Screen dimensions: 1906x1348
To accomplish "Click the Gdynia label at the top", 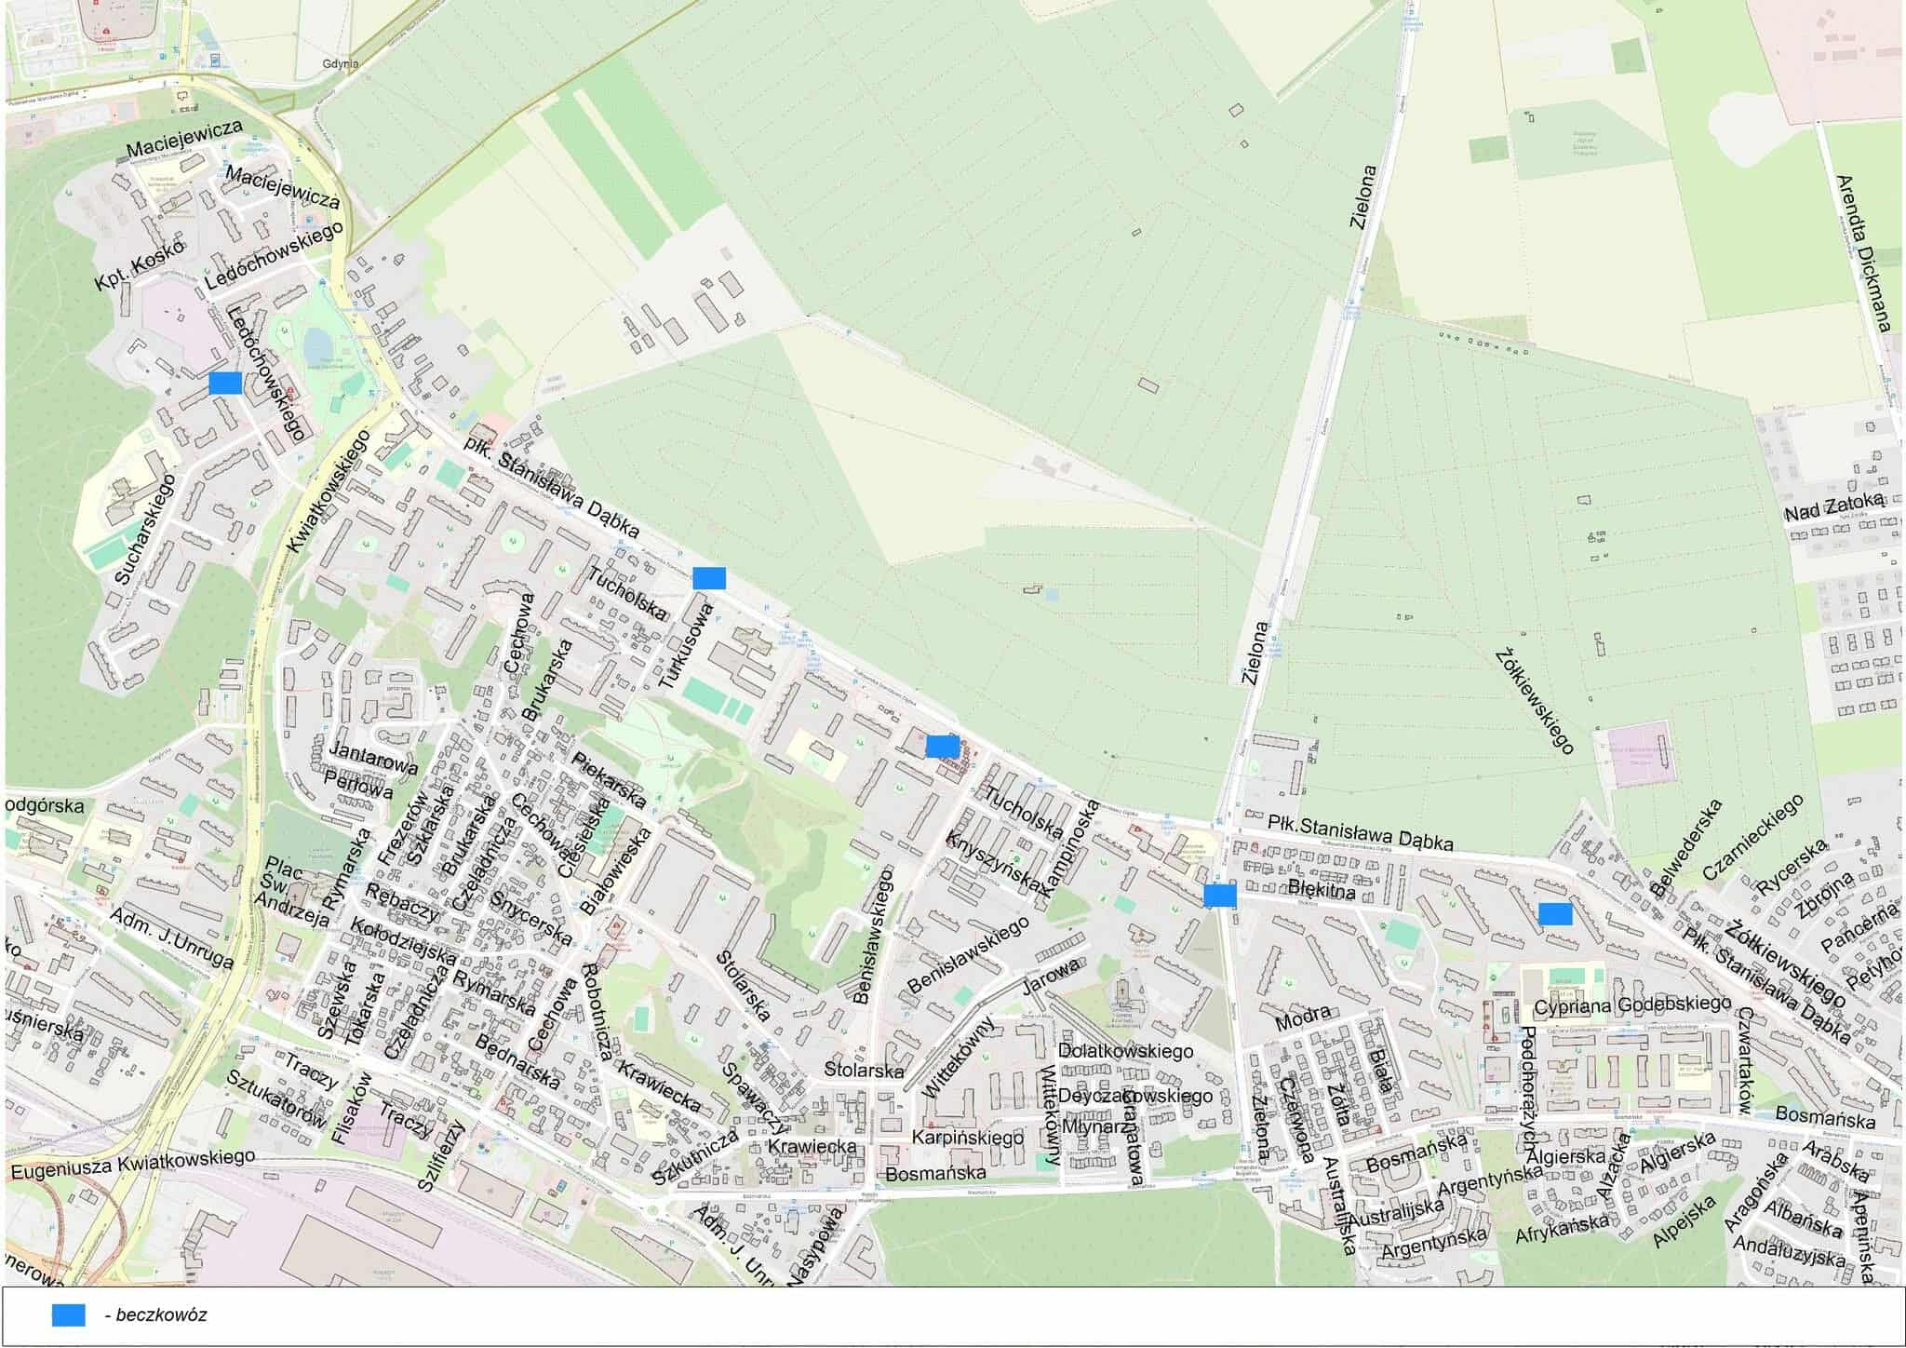I will tap(341, 64).
